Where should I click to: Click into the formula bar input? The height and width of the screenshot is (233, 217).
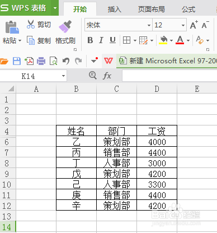coord(169,76)
